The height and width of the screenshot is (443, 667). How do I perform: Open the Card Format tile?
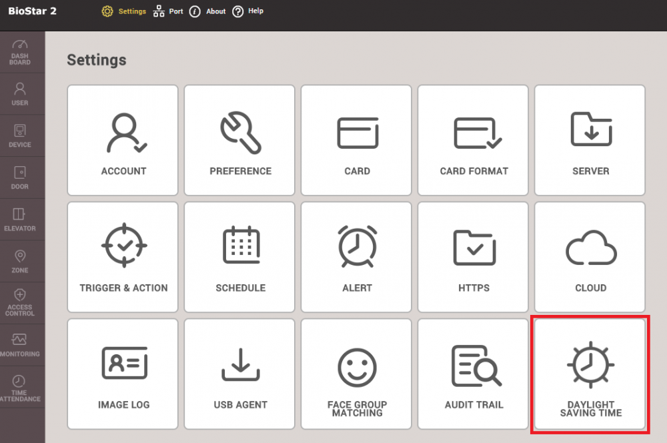point(474,140)
